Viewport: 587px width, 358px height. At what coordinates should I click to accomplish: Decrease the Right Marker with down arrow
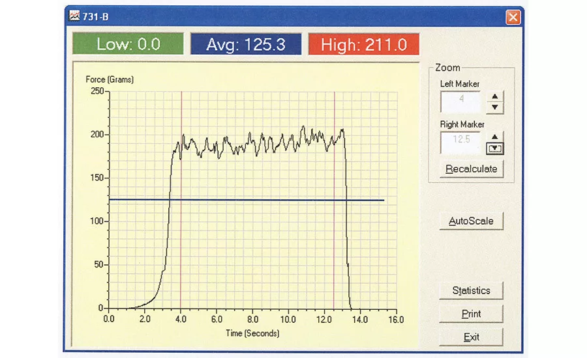point(496,148)
